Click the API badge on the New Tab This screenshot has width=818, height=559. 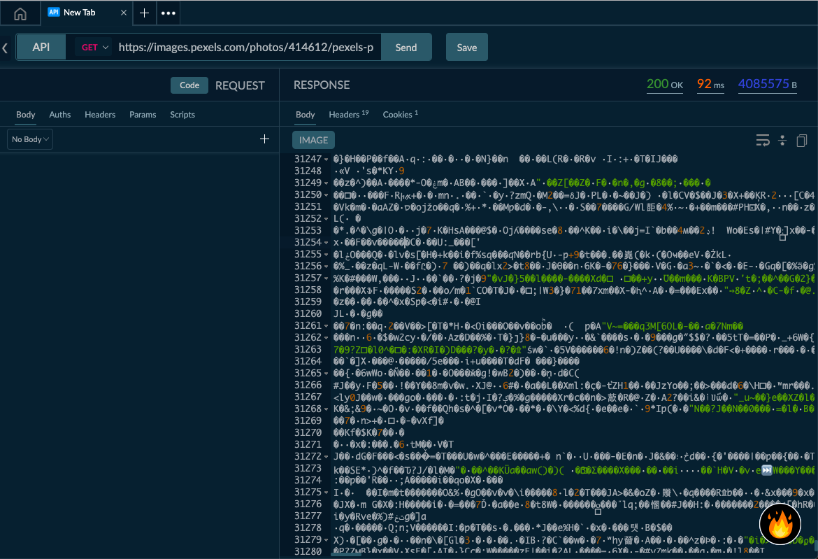(54, 11)
